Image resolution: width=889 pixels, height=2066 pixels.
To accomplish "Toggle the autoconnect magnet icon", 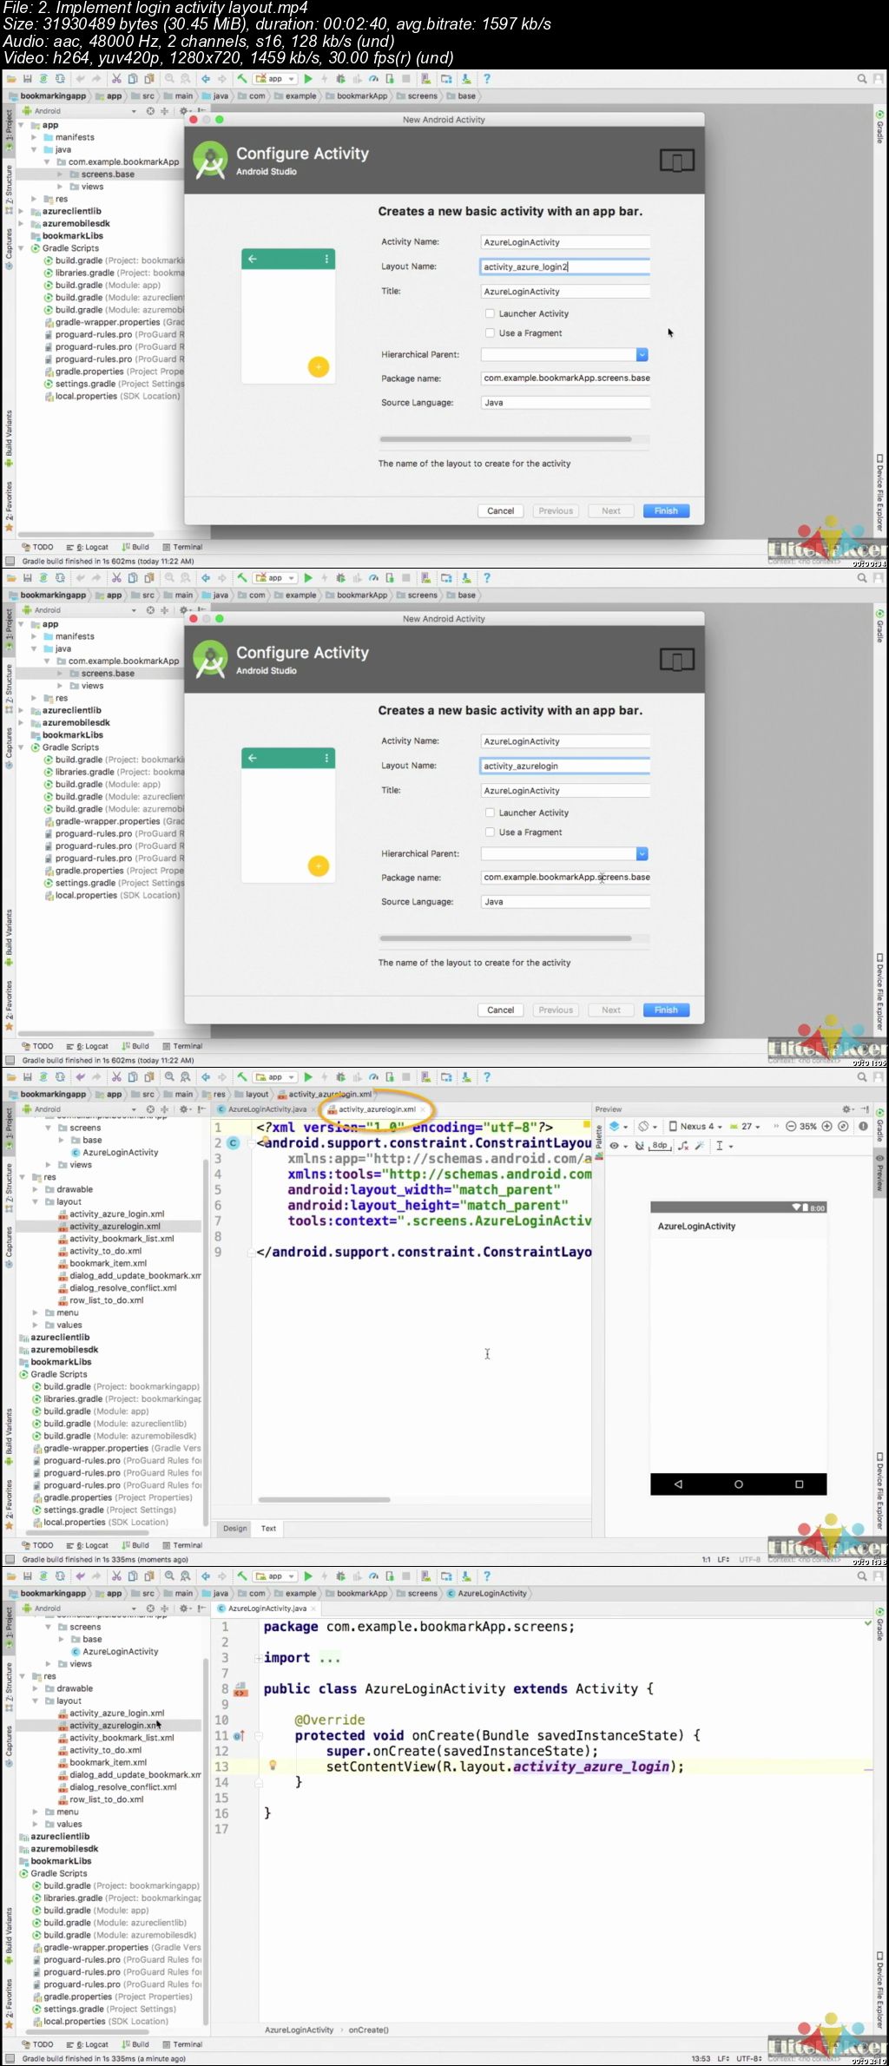I will (640, 1146).
